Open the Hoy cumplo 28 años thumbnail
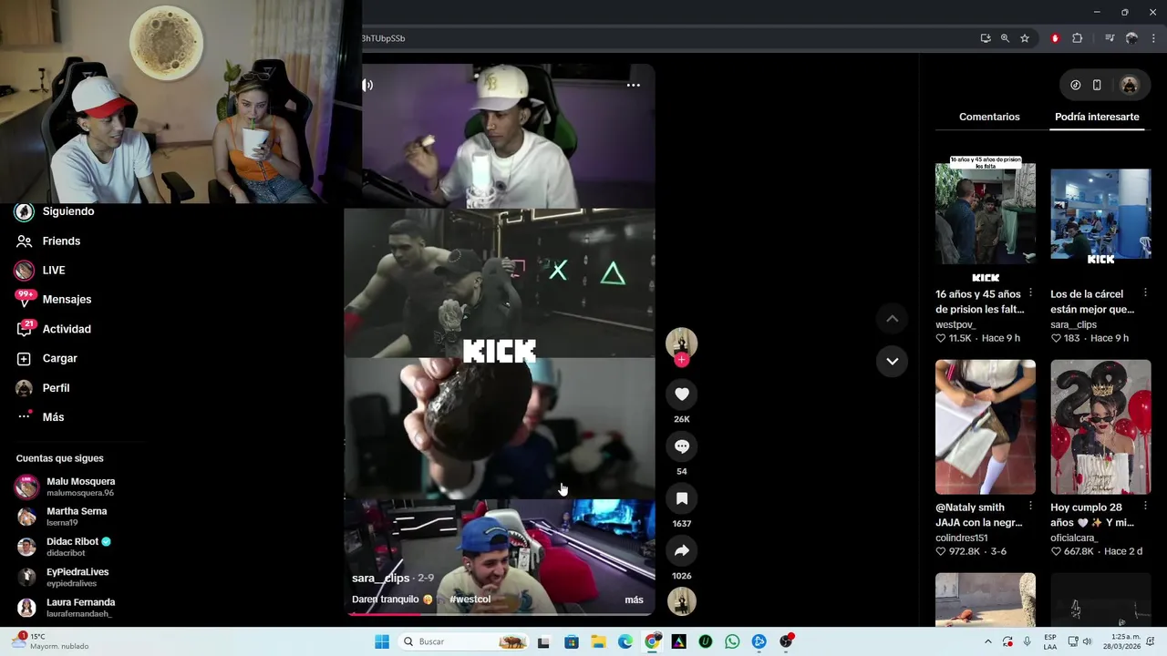 point(1100,427)
